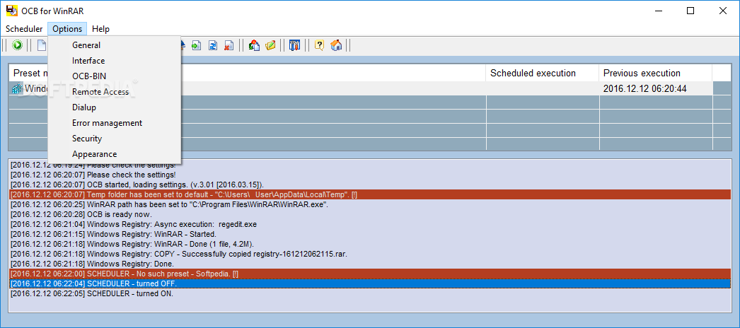Select the WinRAR path has been set log line
Screen dimensions: 740x328
point(369,204)
